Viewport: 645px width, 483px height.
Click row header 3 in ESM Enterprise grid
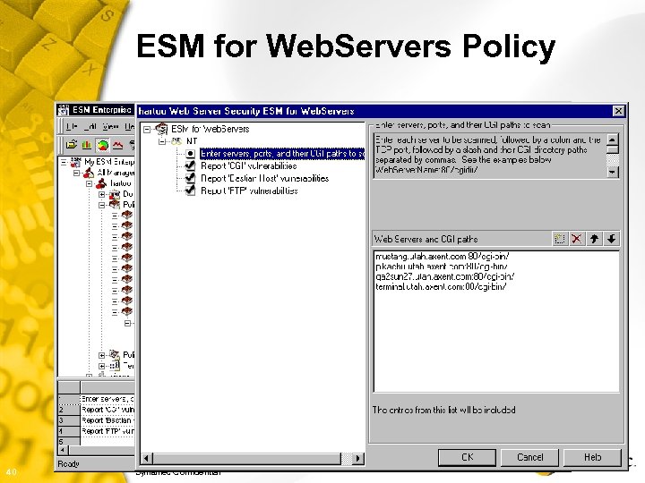pyautogui.click(x=69, y=420)
